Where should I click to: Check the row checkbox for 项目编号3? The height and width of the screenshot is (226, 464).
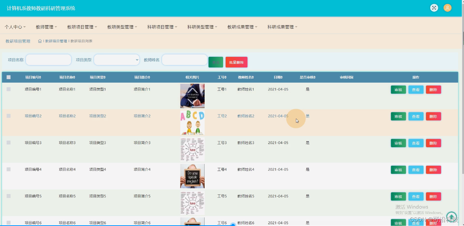pos(9,142)
